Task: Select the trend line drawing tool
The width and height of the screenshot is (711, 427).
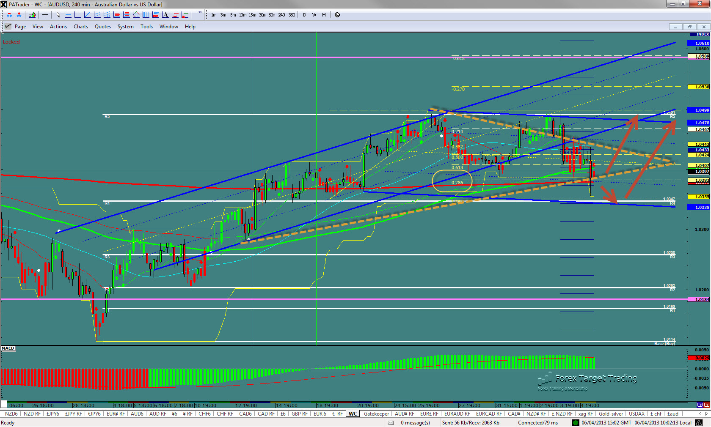Action: point(87,15)
